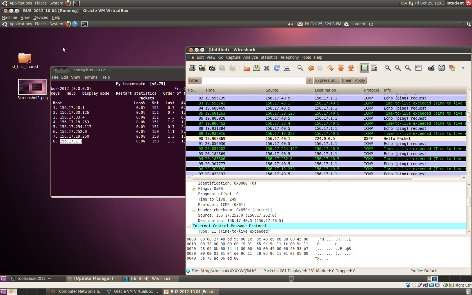Open a capture file with the folder icon
This screenshot has width=472, height=295.
[246, 68]
